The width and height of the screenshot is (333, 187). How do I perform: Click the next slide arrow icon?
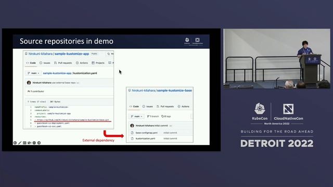coord(39,143)
